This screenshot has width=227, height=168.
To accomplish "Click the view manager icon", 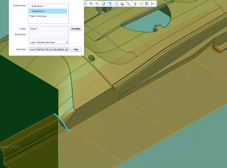I will click(122, 3).
